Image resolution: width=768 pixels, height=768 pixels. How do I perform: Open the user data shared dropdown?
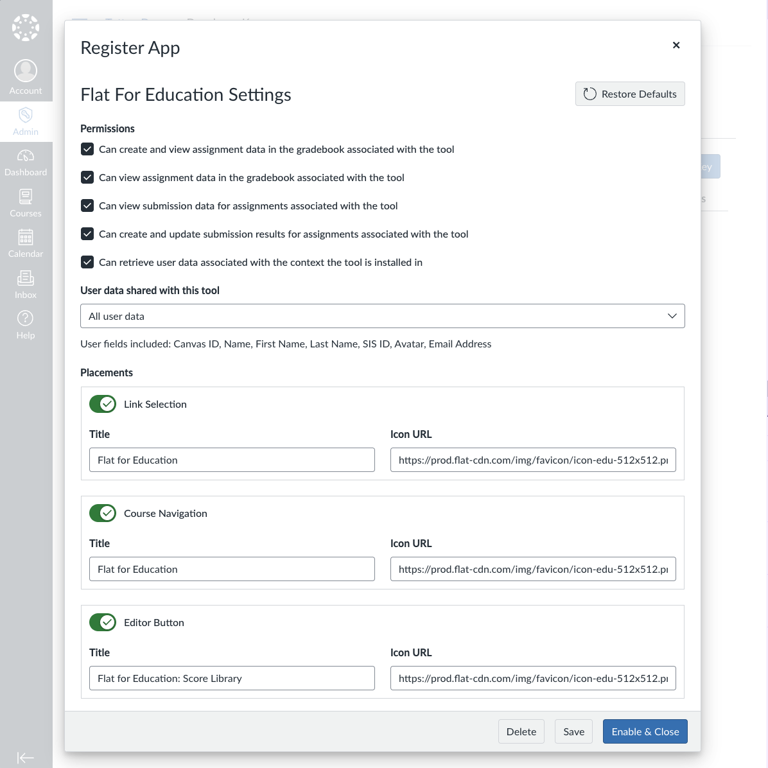(x=382, y=316)
